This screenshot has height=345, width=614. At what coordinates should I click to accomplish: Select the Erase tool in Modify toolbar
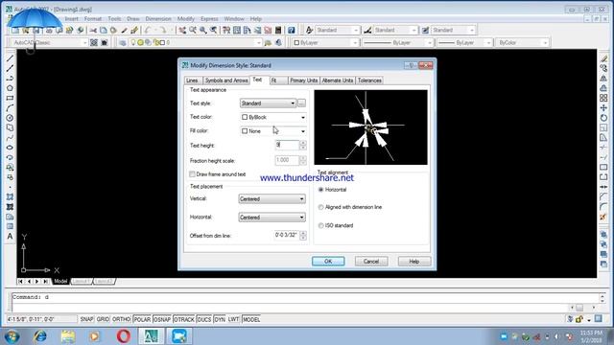click(x=603, y=58)
